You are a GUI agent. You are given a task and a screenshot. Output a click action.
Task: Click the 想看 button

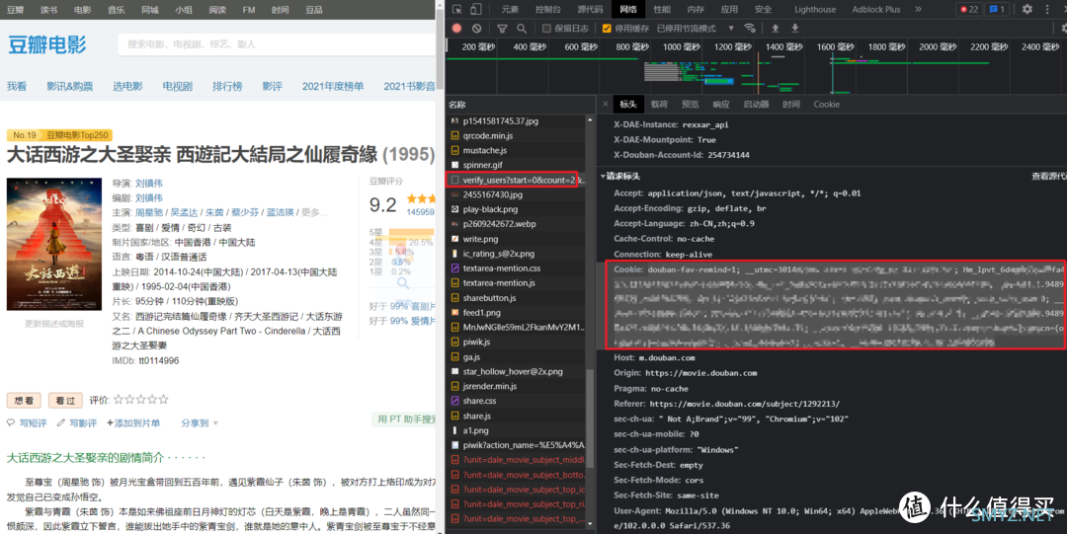(24, 400)
